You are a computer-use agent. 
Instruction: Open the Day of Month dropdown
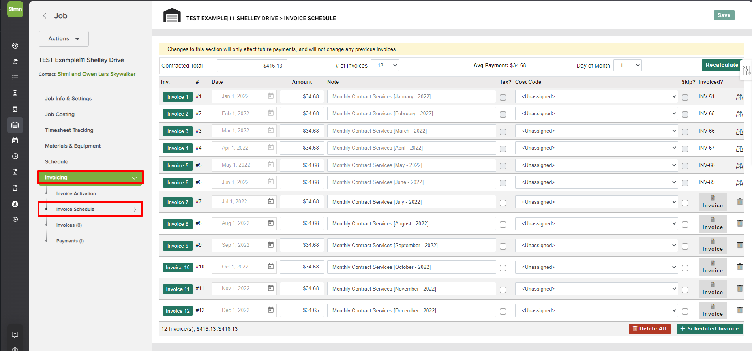coord(628,65)
